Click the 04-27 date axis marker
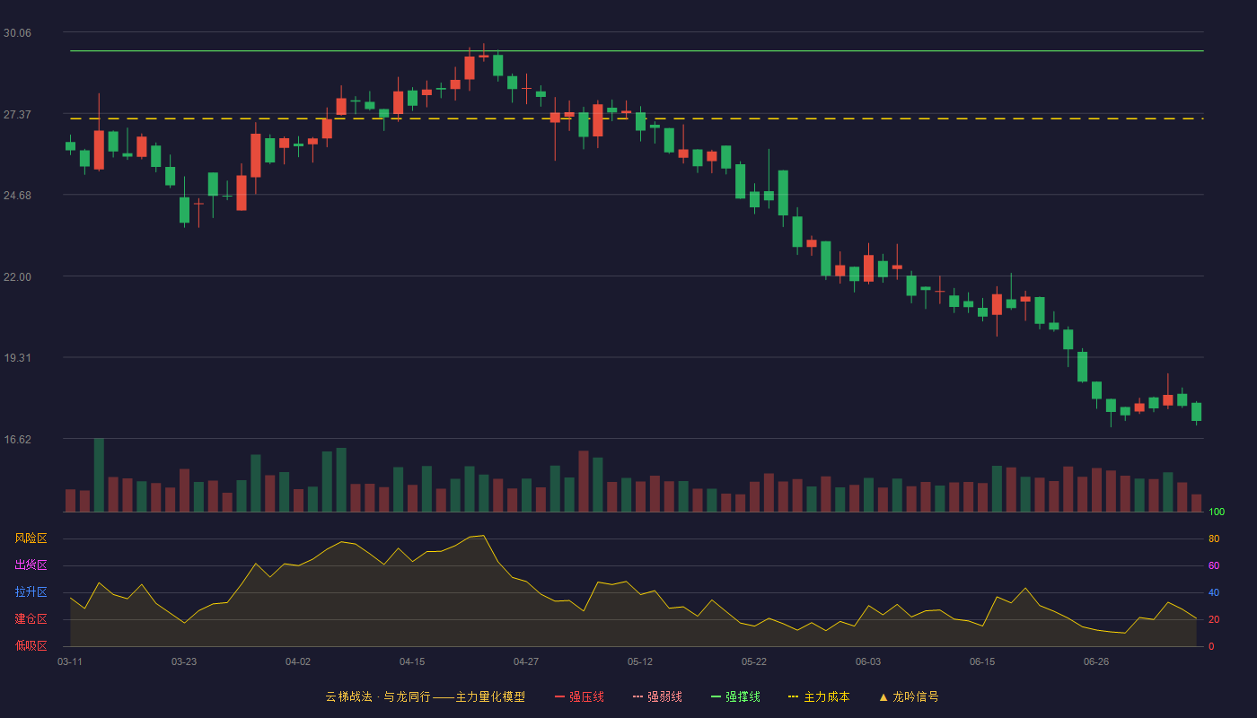The image size is (1257, 718). (526, 661)
